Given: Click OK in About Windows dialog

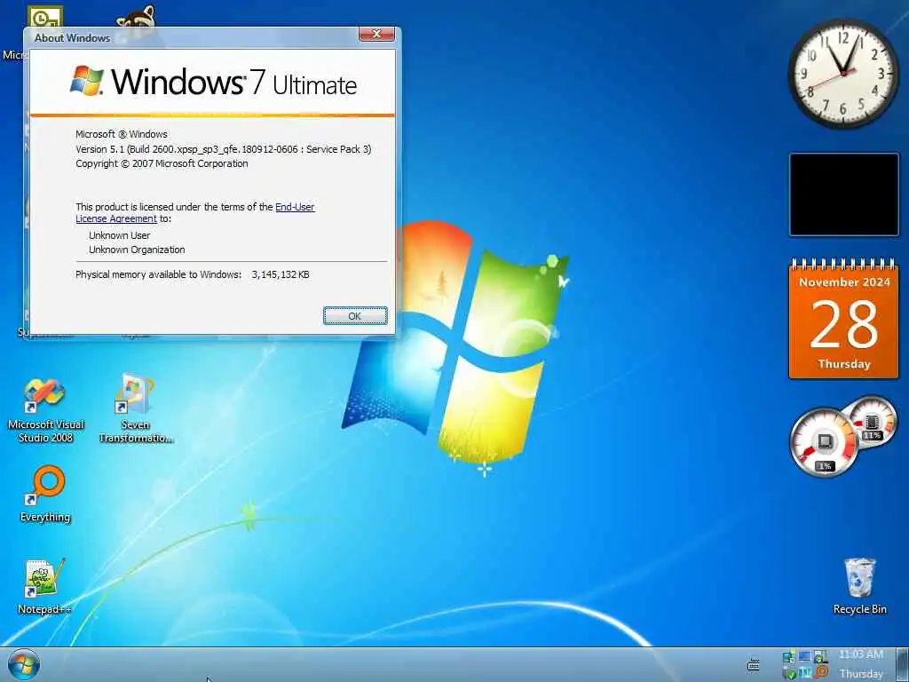Looking at the screenshot, I should tap(355, 316).
